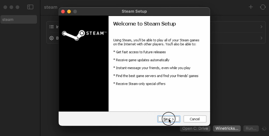Click 'Receive game updates automatically' text
269x136 pixels.
tap(141, 60)
